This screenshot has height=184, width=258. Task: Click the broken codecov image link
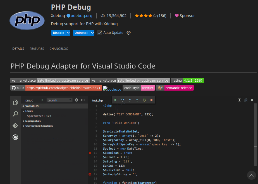click(112, 89)
